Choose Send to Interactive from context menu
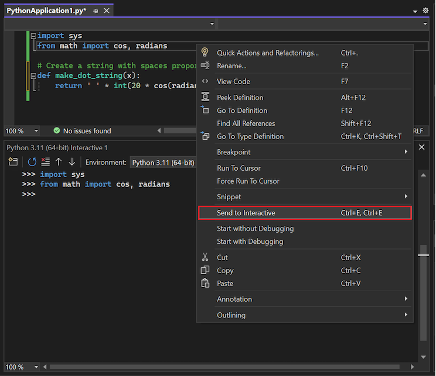The width and height of the screenshot is (436, 376). coord(246,213)
